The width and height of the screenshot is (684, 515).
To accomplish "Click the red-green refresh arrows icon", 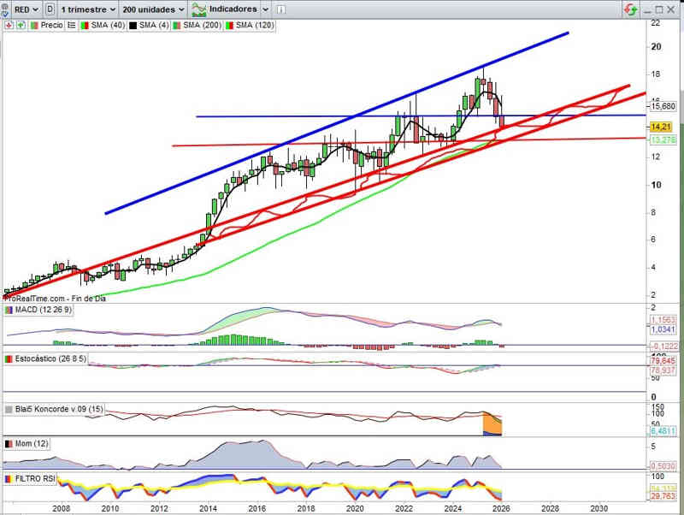I will click(629, 9).
